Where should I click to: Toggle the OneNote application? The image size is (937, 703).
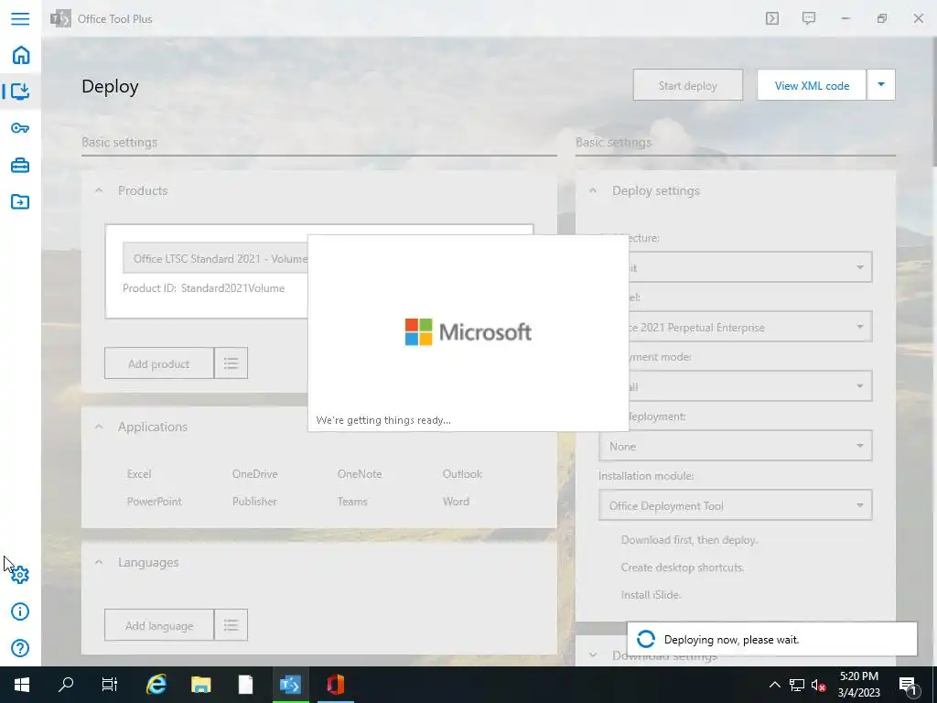click(x=359, y=473)
